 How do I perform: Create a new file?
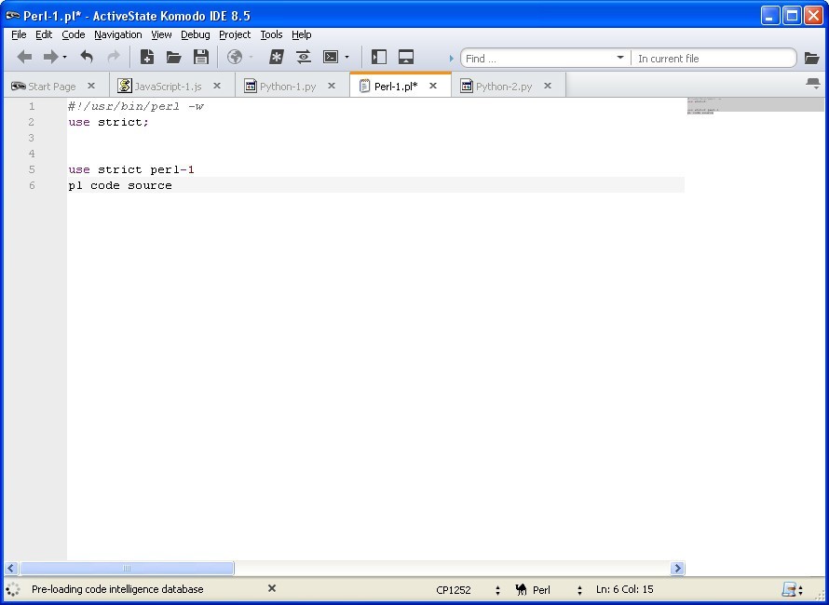point(147,57)
